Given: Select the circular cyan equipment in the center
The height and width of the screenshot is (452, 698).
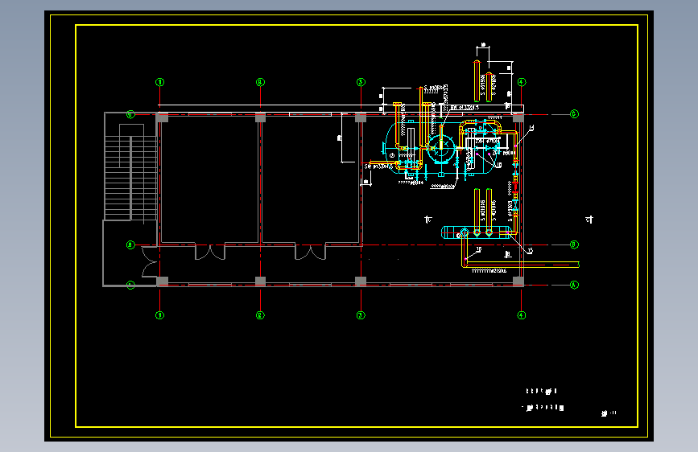Looking at the screenshot, I should tap(441, 150).
